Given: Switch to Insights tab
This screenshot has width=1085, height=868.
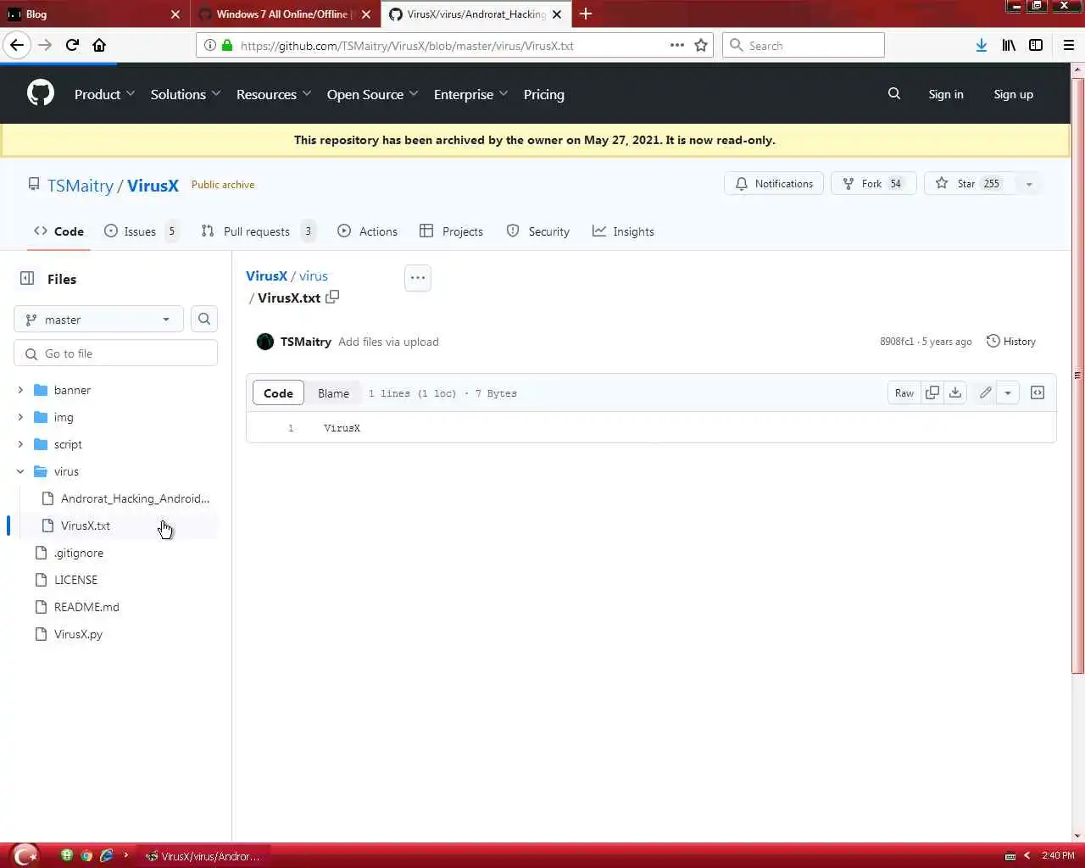Looking at the screenshot, I should [623, 231].
